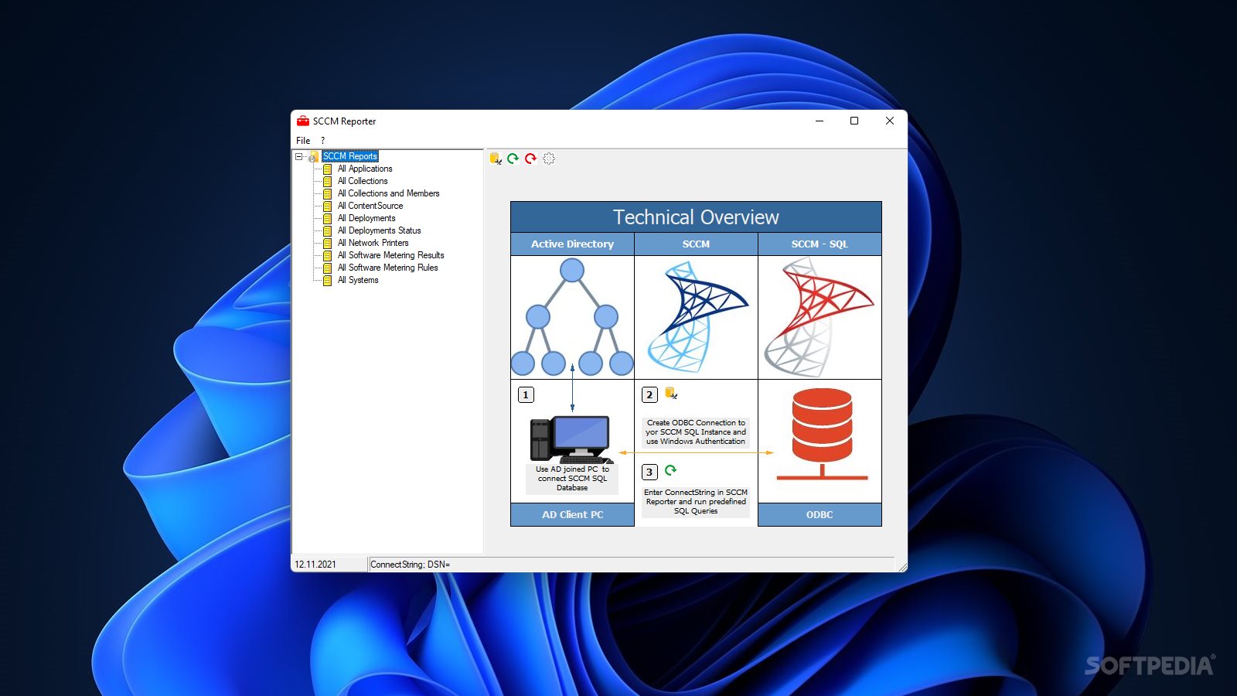Maximize the SCCM Reporter window
1237x696 pixels.
point(854,121)
